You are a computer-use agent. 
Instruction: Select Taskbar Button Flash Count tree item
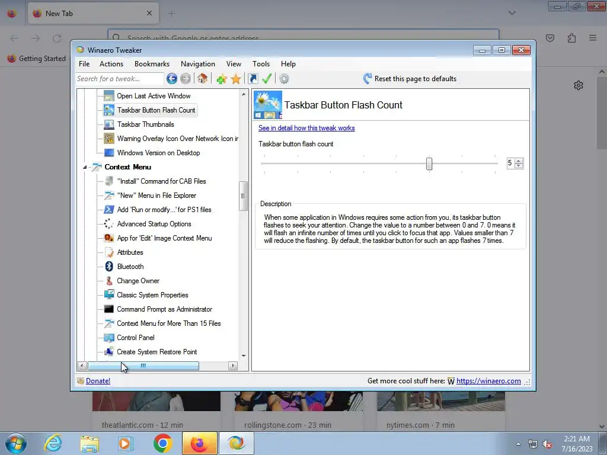(156, 110)
